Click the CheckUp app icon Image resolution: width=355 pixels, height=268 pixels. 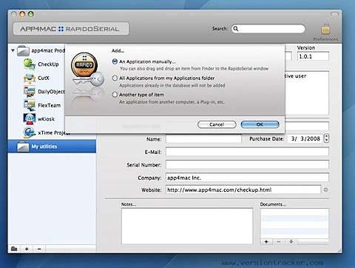pyautogui.click(x=30, y=64)
